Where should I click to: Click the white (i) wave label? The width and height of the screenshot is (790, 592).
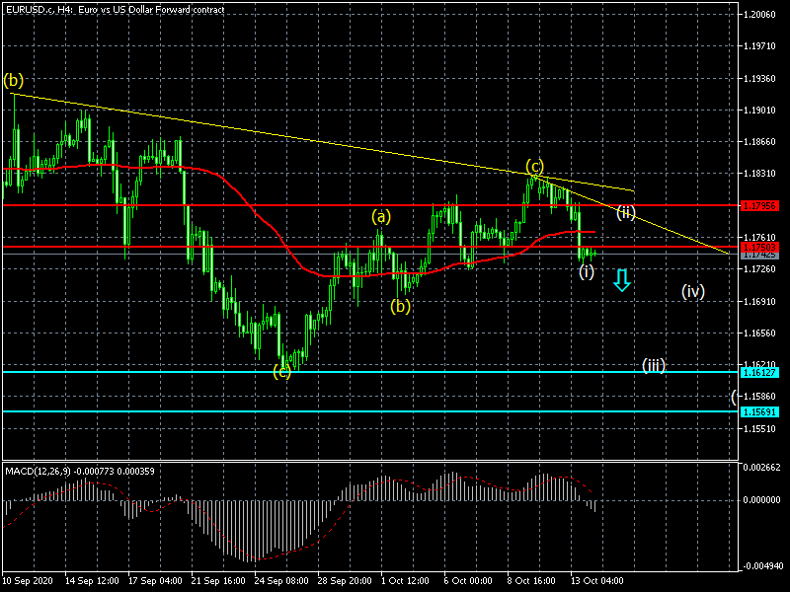point(587,272)
